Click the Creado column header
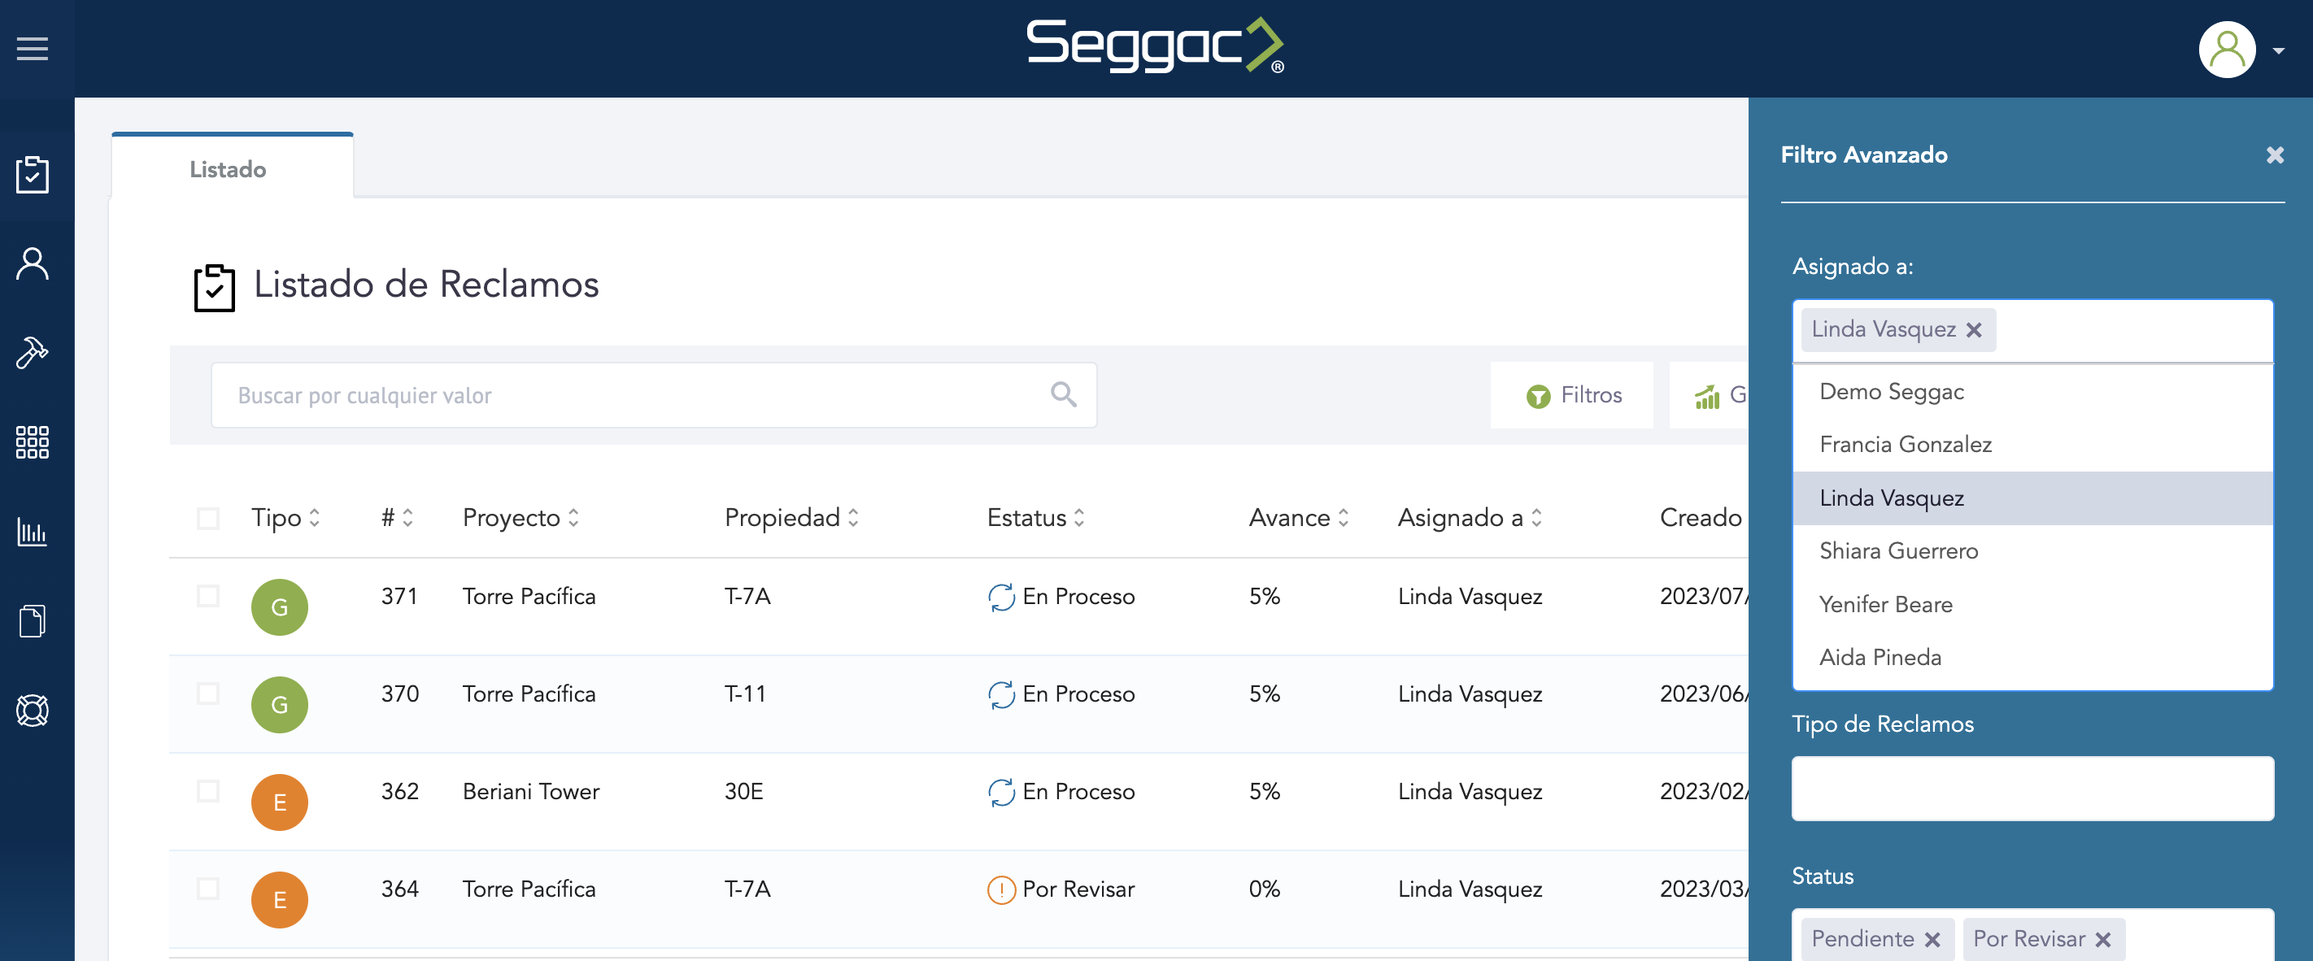Screen dimensions: 2313x961 click(1700, 518)
